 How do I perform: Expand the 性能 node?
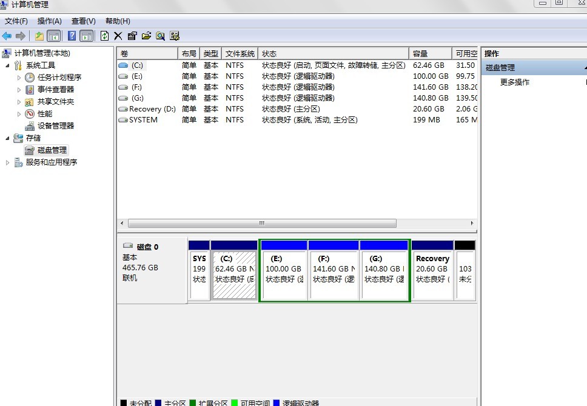tap(19, 114)
